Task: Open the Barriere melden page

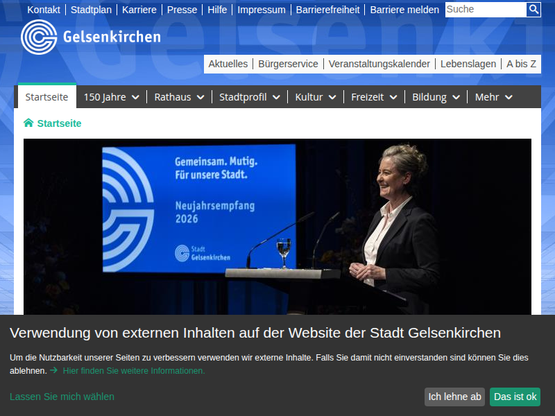Action: click(x=404, y=10)
